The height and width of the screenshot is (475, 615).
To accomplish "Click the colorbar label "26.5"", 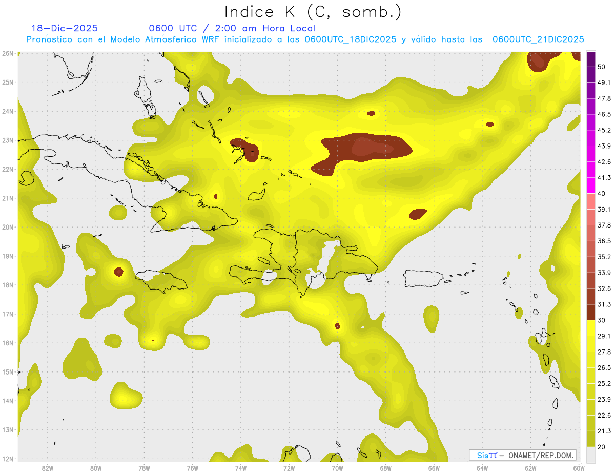I will pos(604,367).
